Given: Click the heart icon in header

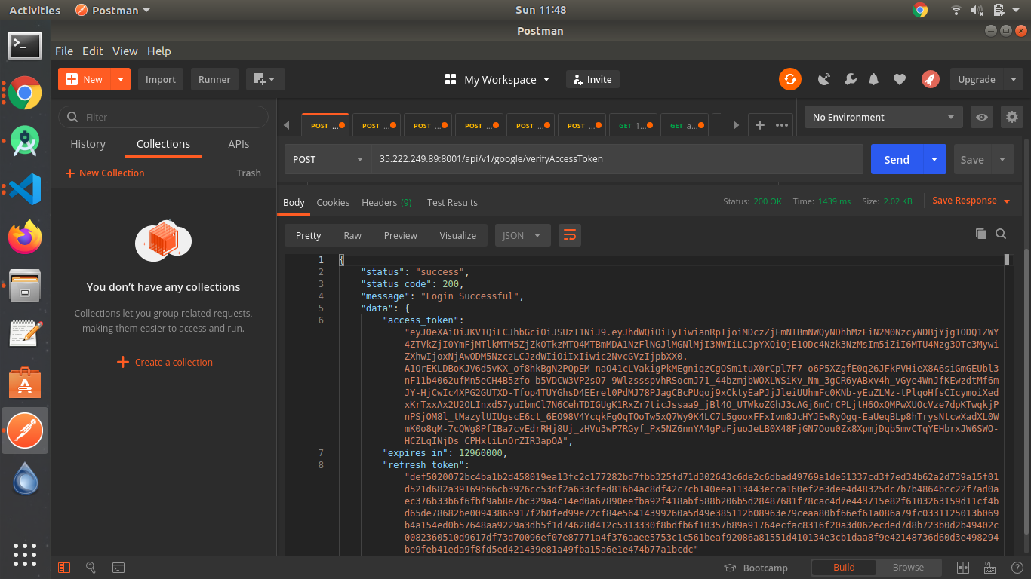Looking at the screenshot, I should [900, 79].
